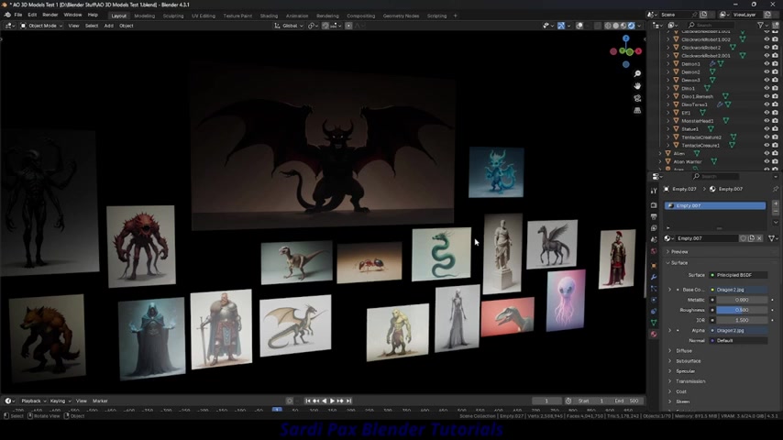This screenshot has width=783, height=440.
Task: Toggle proportional editing in header
Action: click(348, 26)
